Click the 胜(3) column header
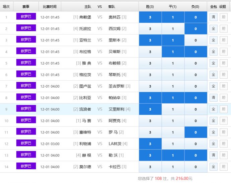Screen dimensions: 231x183 (150, 6)
